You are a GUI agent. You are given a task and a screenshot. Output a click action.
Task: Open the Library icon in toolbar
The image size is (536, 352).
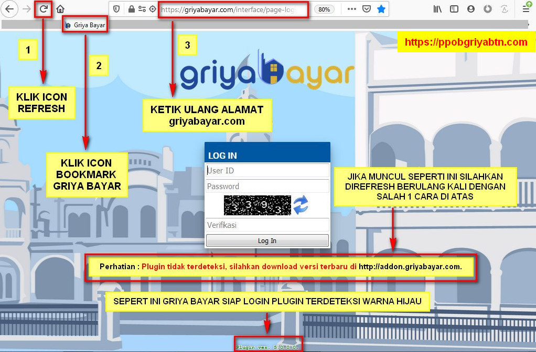tap(438, 9)
